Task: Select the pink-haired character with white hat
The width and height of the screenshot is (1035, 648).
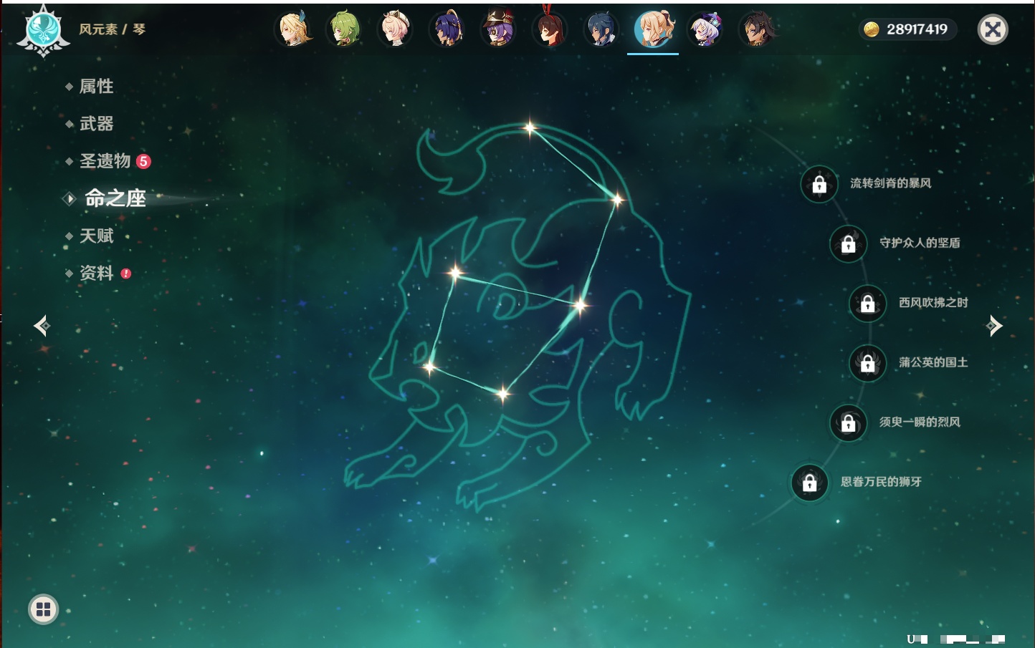Action: (x=396, y=29)
